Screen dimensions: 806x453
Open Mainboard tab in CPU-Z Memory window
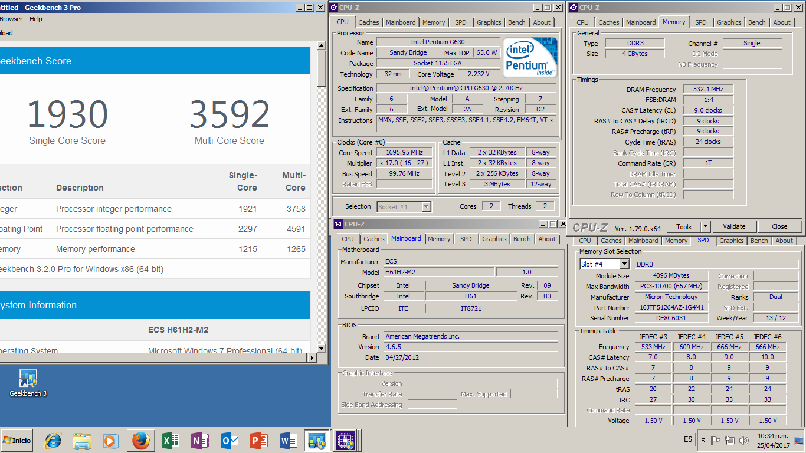pyautogui.click(x=641, y=22)
